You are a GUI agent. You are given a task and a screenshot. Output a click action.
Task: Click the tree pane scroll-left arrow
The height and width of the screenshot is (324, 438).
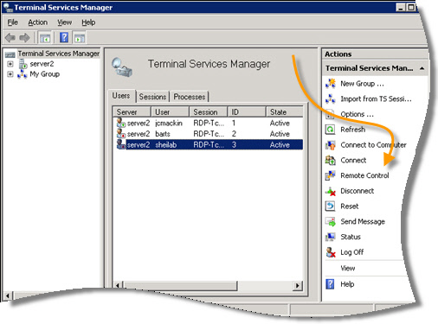(x=8, y=295)
